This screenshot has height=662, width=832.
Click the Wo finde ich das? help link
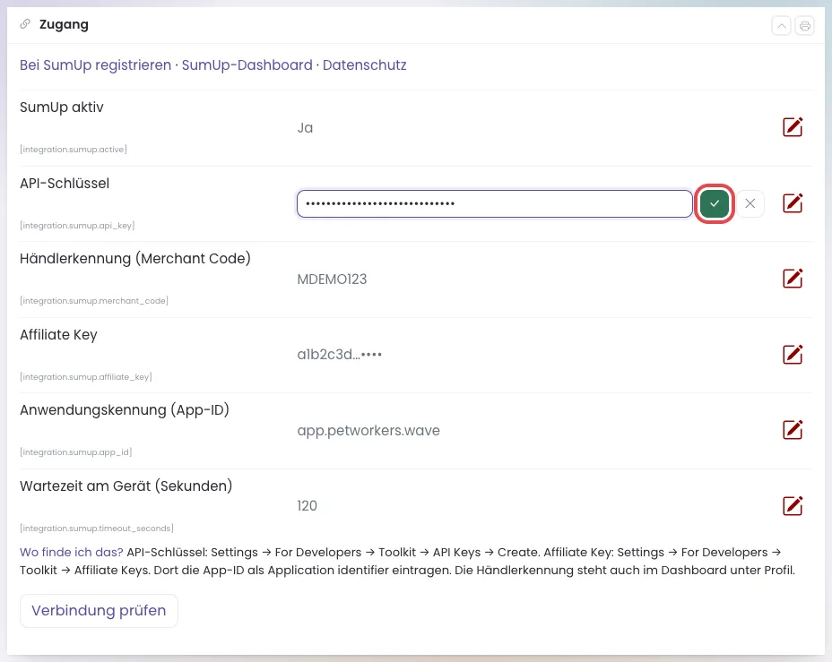click(x=71, y=553)
